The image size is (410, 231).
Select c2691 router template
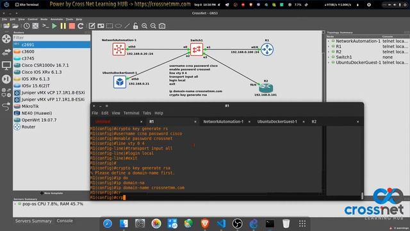click(x=51, y=44)
